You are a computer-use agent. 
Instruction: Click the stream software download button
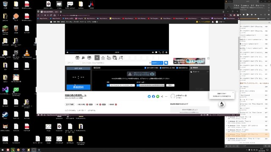pos(141,74)
